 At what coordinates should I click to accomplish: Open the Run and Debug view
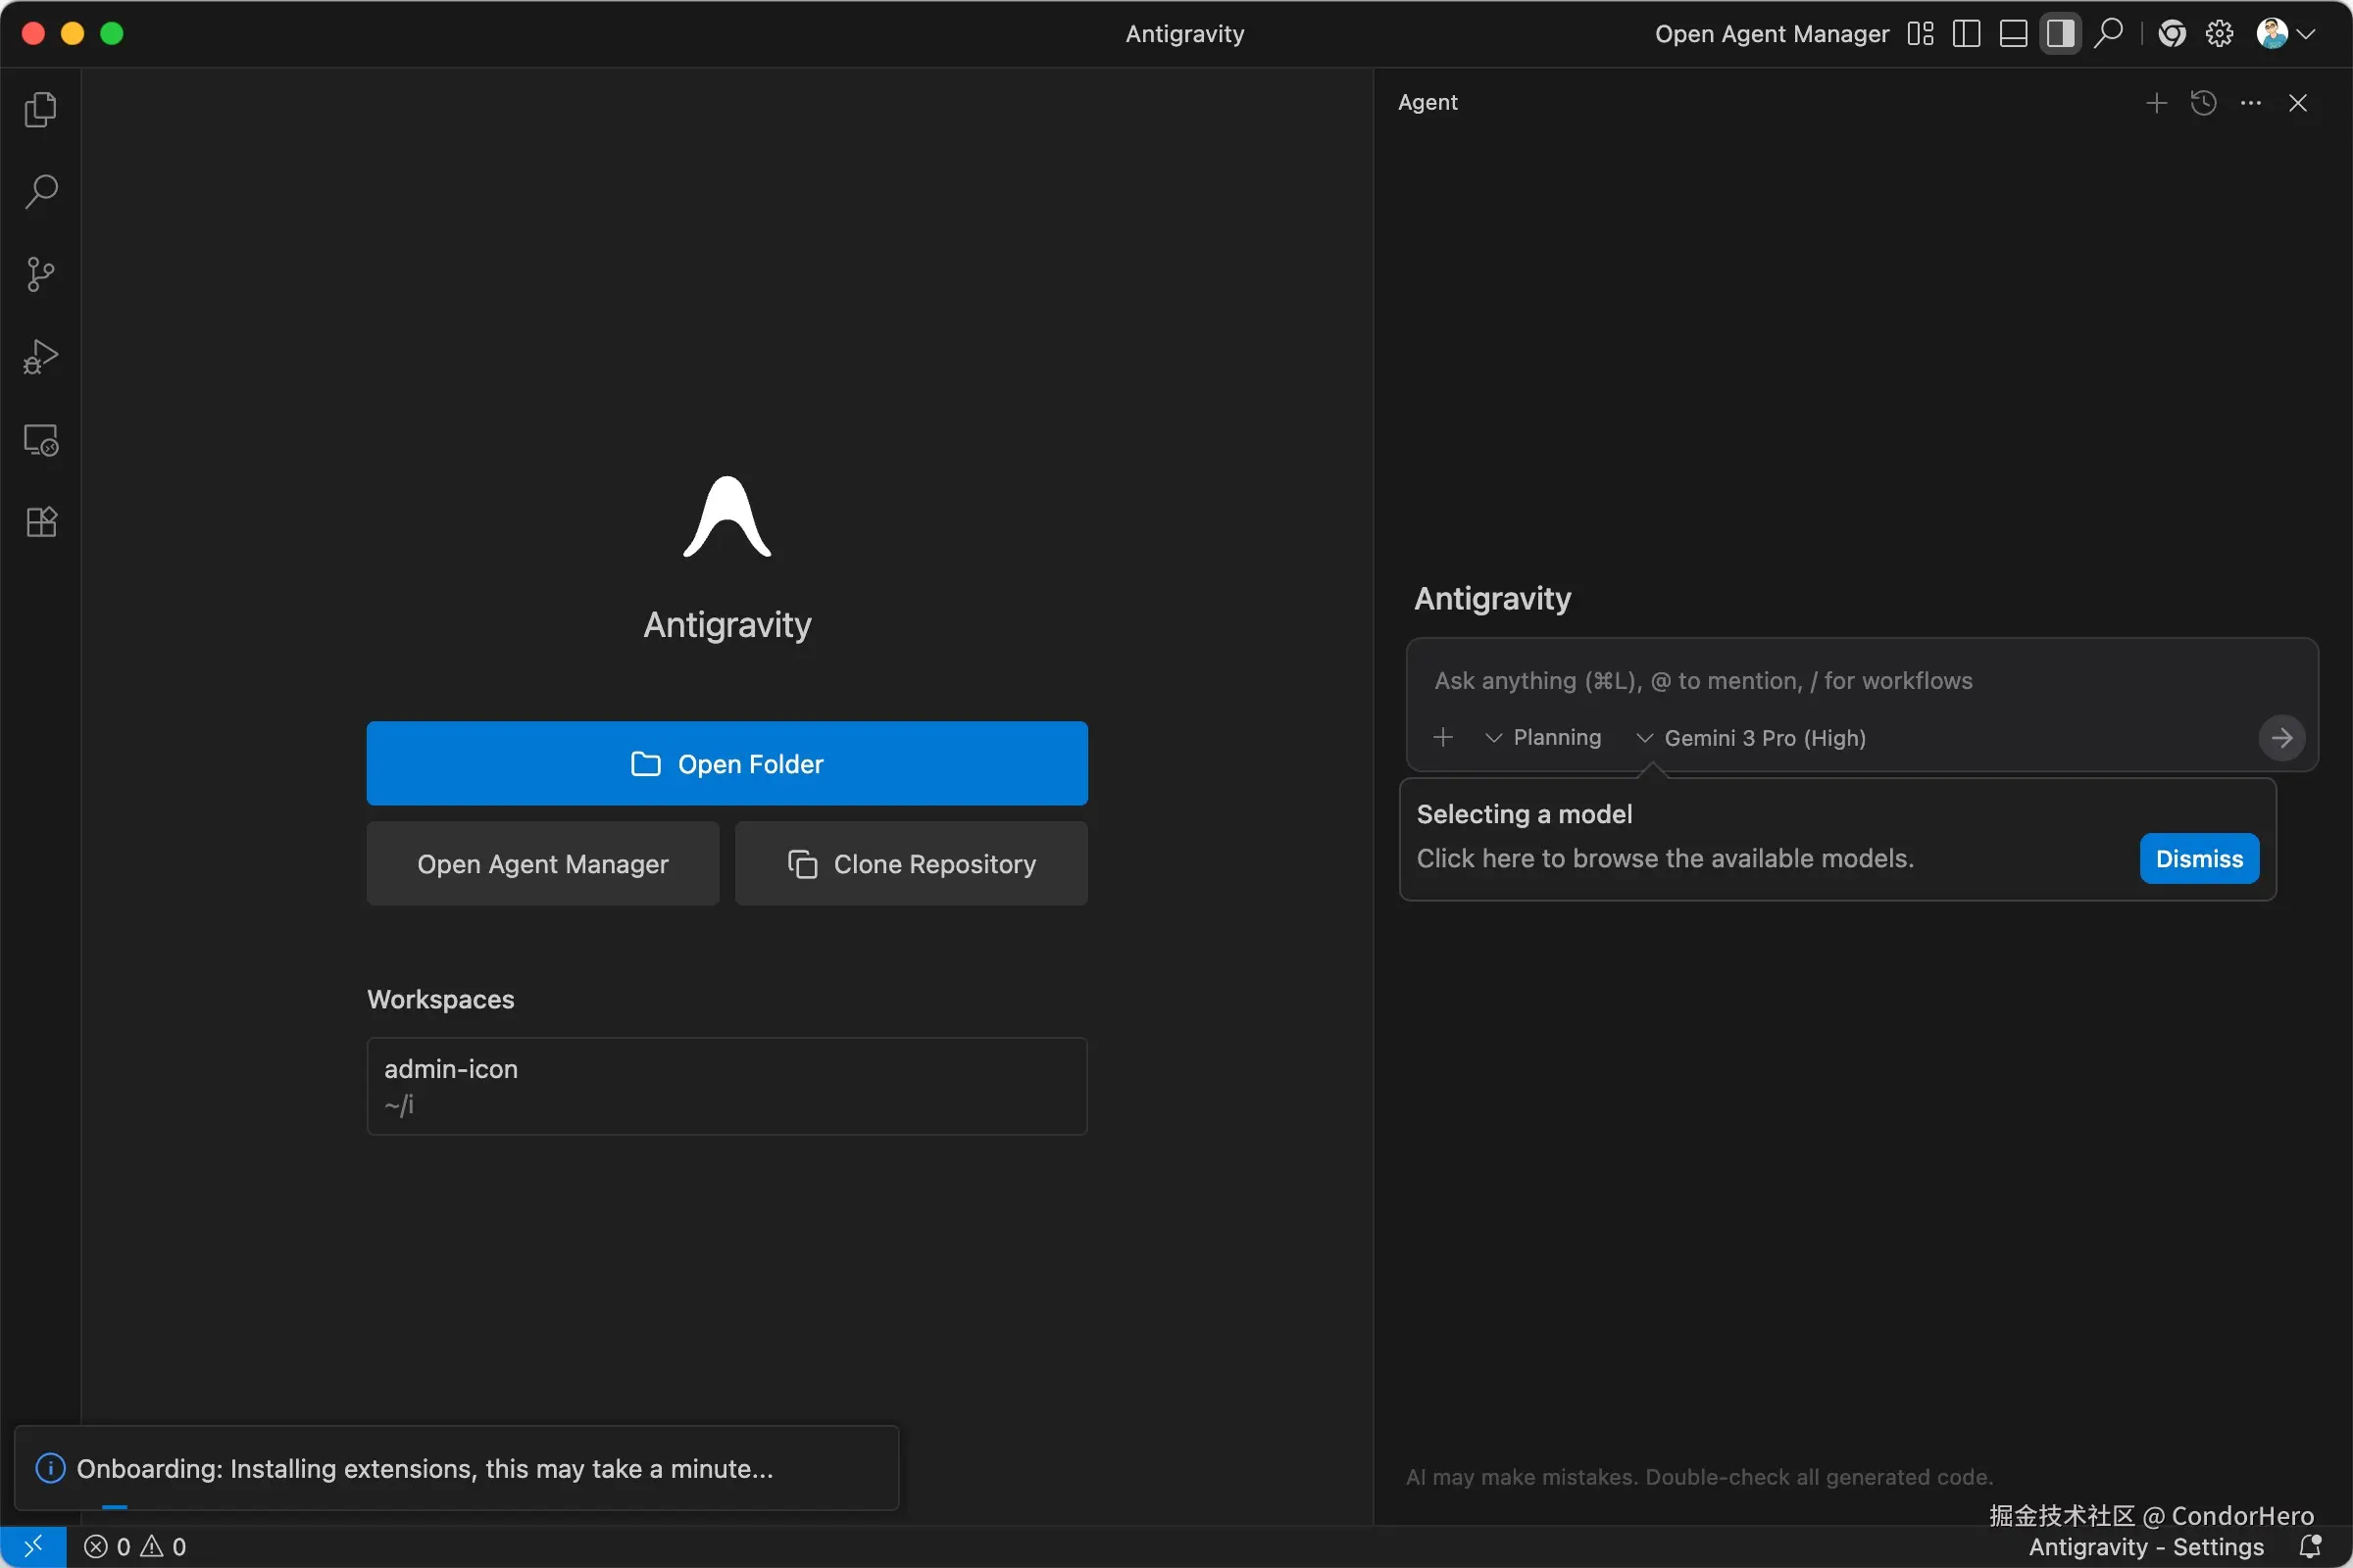[x=40, y=356]
